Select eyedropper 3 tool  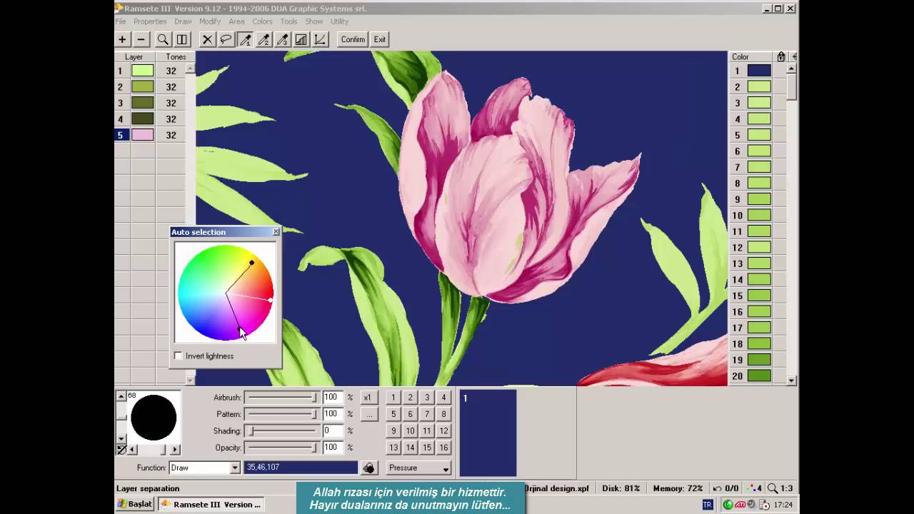point(282,40)
